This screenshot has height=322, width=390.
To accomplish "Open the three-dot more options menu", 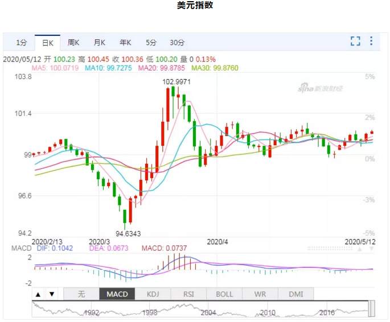I will pos(371,41).
